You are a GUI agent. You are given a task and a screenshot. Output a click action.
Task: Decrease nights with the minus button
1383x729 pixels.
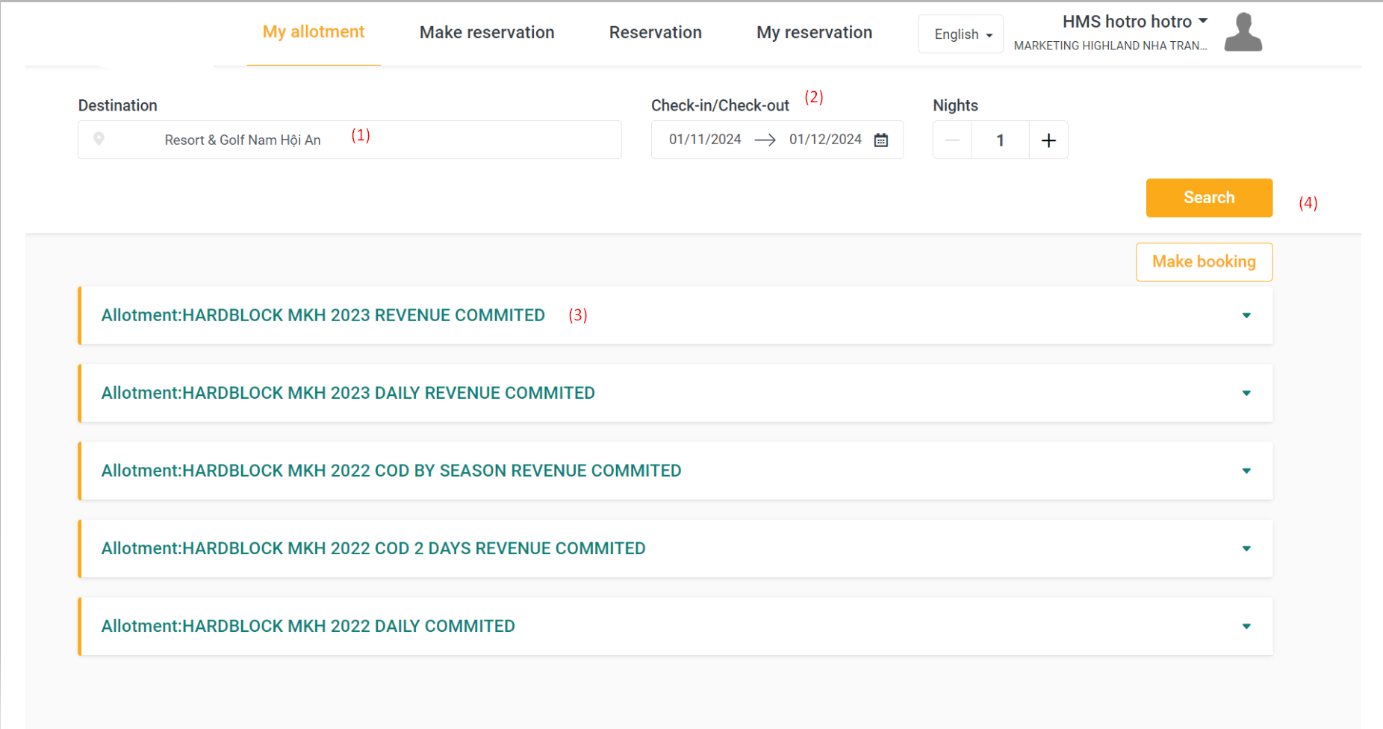pos(952,140)
